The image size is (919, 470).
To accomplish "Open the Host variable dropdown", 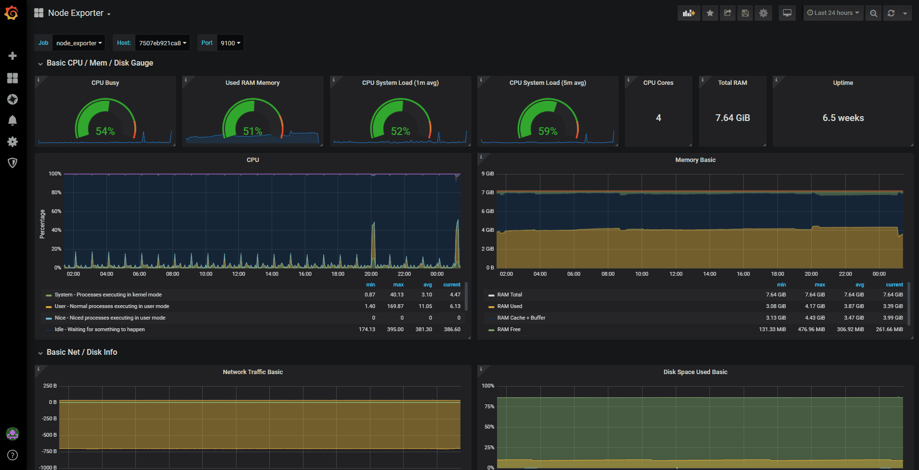I will [x=162, y=43].
